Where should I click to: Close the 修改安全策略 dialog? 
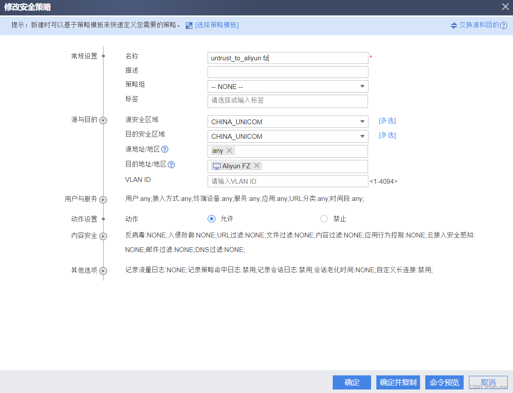505,7
